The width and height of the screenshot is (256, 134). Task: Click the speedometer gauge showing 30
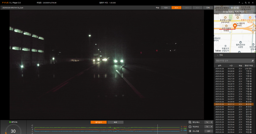[x=13, y=129]
